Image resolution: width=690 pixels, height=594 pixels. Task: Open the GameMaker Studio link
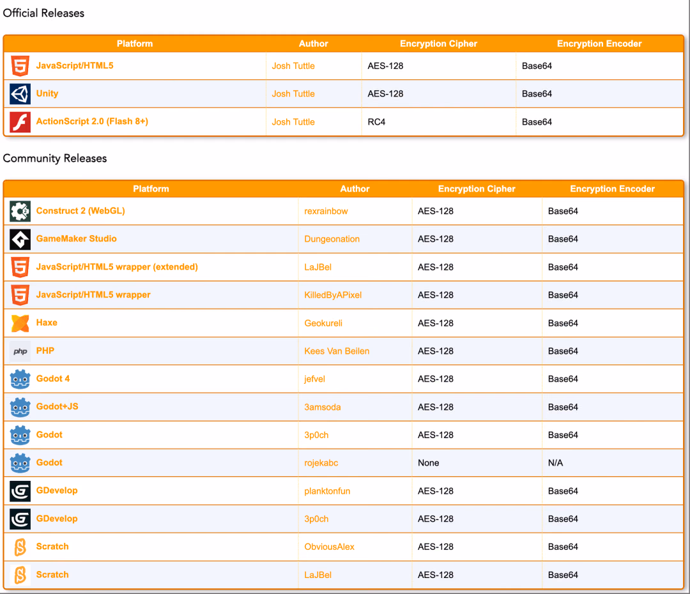(x=77, y=238)
